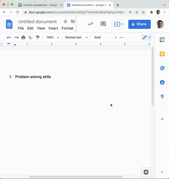This screenshot has height=179, width=169.
Task: Get add-ons with the plus icon
Action: point(162,119)
